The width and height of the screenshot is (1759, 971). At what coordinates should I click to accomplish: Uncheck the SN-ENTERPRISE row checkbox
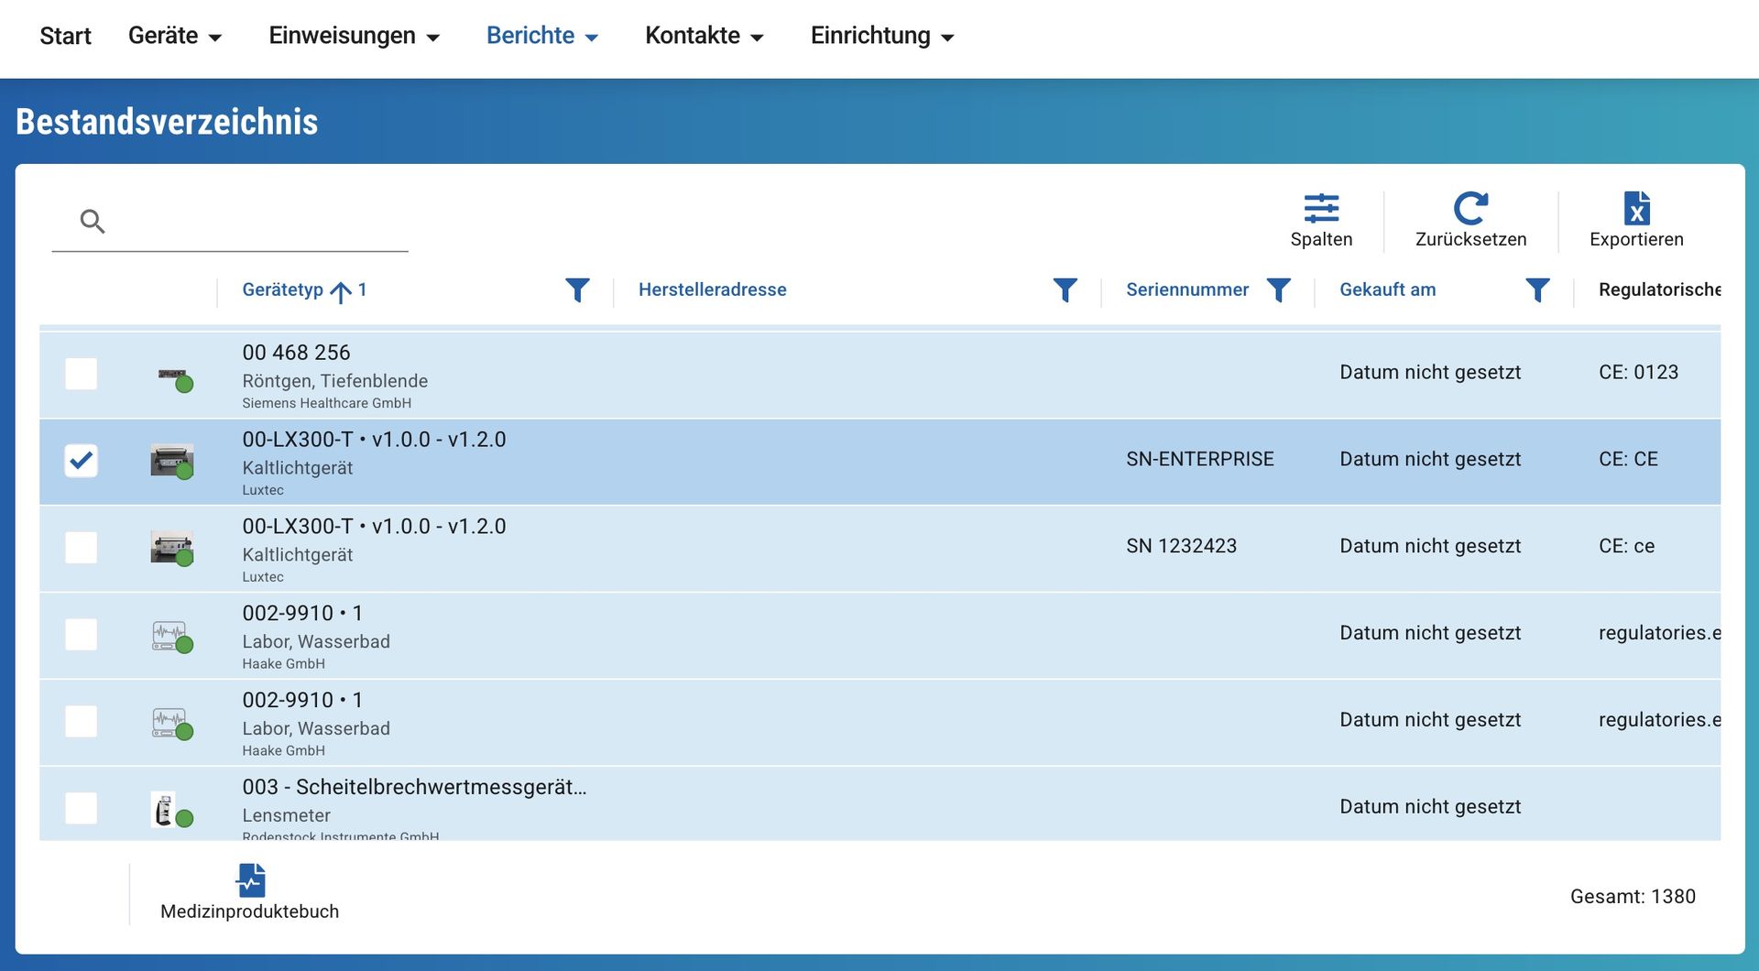(82, 461)
